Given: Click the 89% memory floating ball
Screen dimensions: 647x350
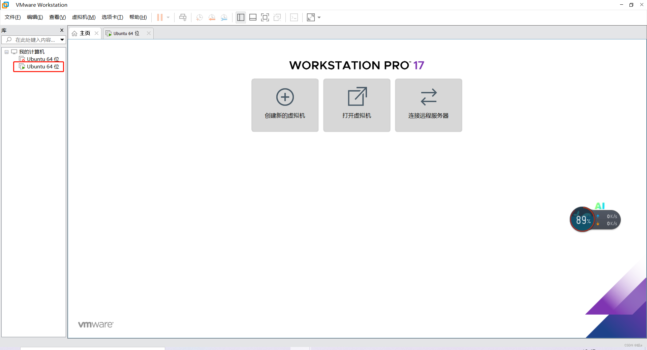Looking at the screenshot, I should 582,220.
